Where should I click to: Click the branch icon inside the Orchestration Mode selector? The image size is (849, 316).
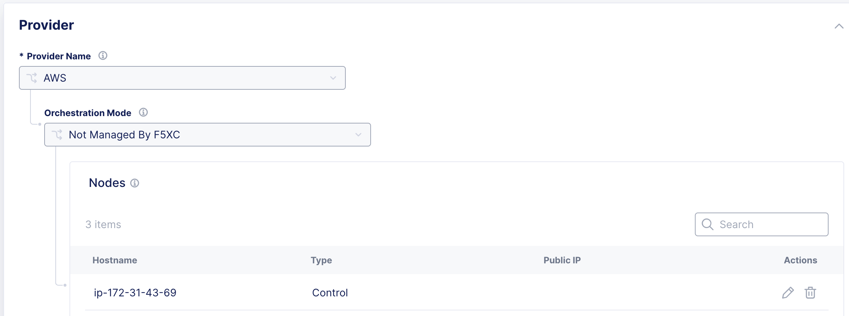[x=58, y=135]
